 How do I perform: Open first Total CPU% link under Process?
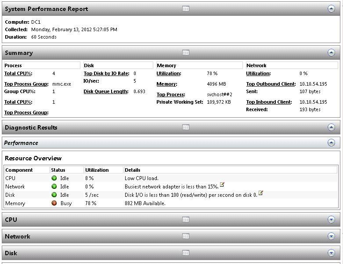pos(18,73)
